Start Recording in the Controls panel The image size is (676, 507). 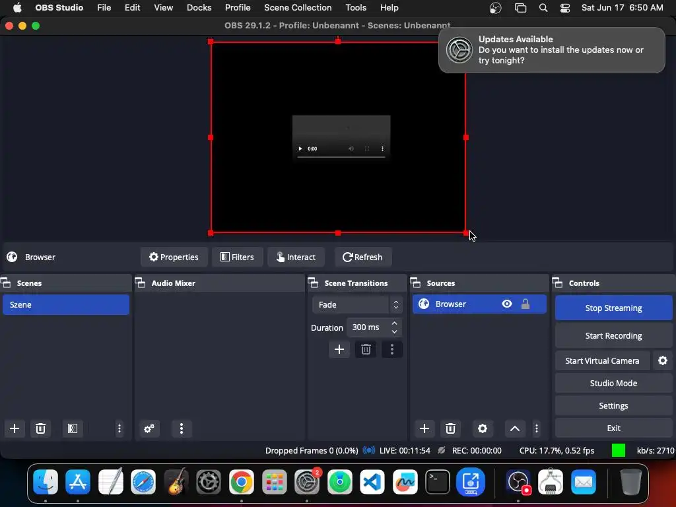click(x=613, y=335)
